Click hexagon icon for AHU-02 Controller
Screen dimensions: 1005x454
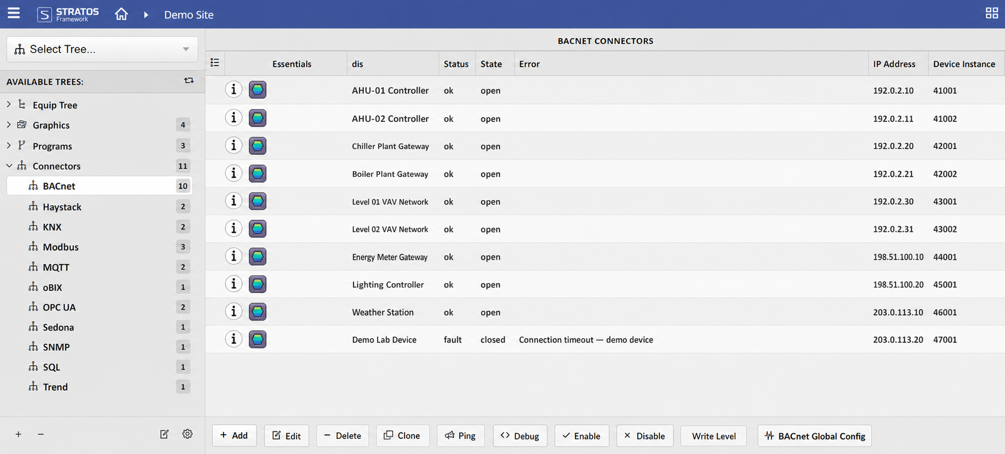tap(257, 118)
